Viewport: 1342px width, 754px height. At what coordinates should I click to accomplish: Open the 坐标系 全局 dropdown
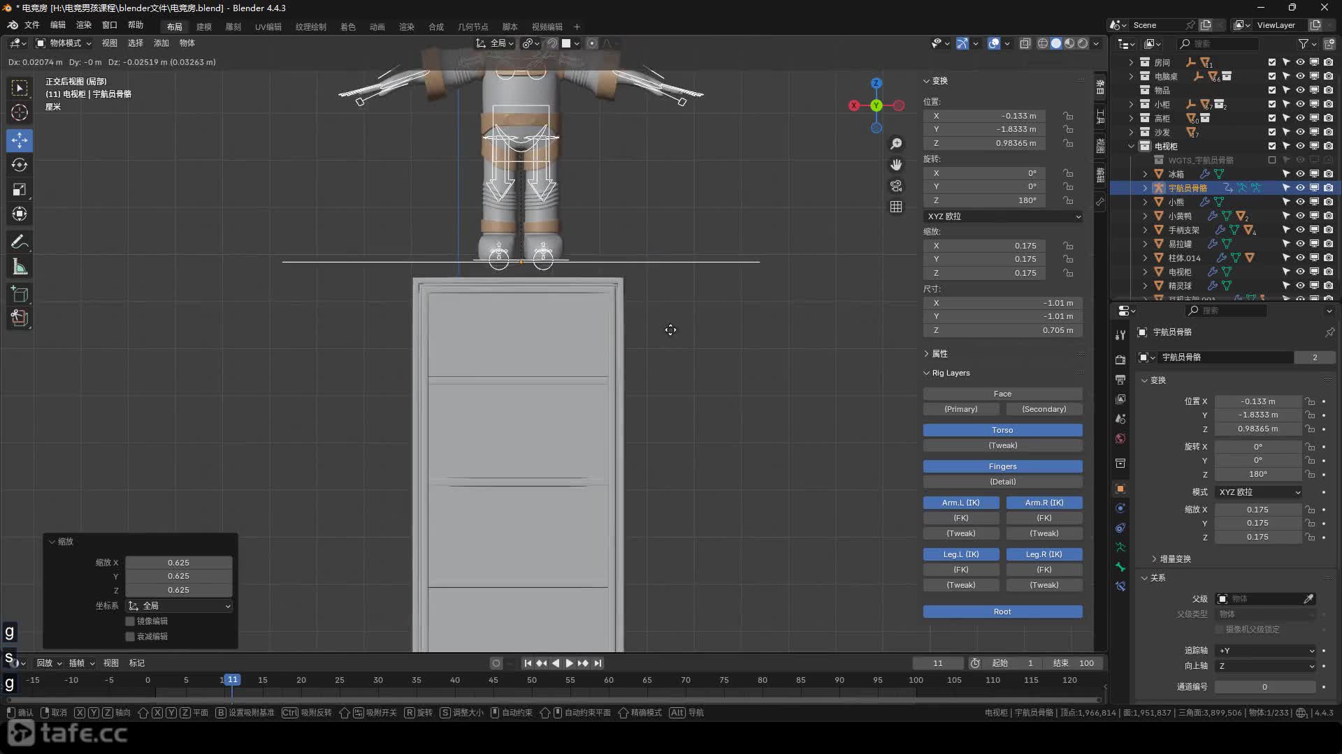click(x=179, y=606)
